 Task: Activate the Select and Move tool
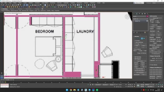pyautogui.click(x=27, y=5)
